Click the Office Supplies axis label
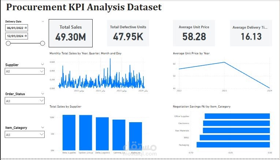280x160 pixels. (182, 116)
